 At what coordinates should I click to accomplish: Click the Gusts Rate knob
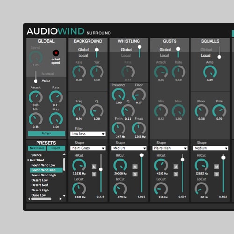[x=178, y=72]
